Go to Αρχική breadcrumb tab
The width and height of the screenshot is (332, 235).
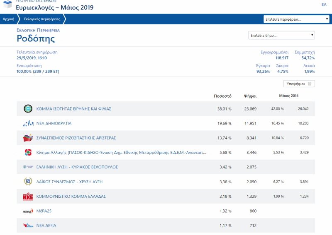[8, 19]
